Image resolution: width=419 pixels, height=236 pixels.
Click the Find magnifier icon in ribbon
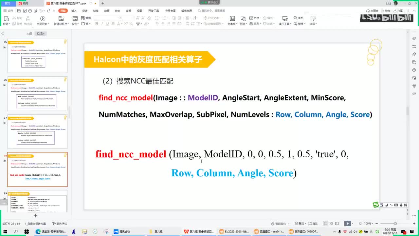click(x=296, y=18)
